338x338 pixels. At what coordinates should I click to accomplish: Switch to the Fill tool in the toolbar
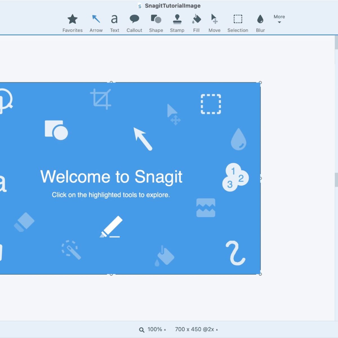point(196,23)
